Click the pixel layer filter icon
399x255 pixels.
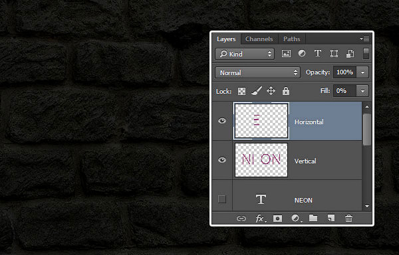[286, 54]
